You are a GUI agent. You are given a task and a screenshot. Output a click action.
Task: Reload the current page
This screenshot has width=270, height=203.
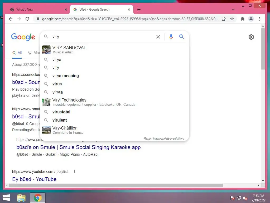27,19
